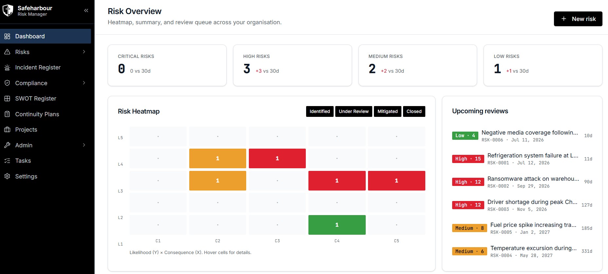Click the High · 15 severity badge

(x=468, y=159)
